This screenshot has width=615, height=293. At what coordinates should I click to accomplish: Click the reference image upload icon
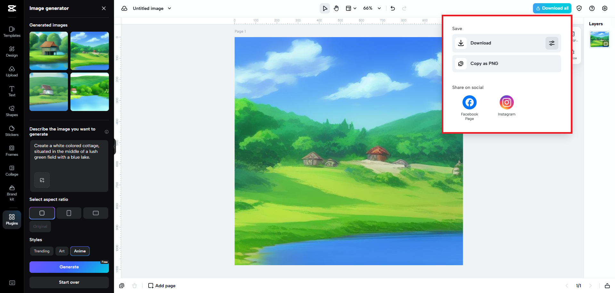coord(42,180)
